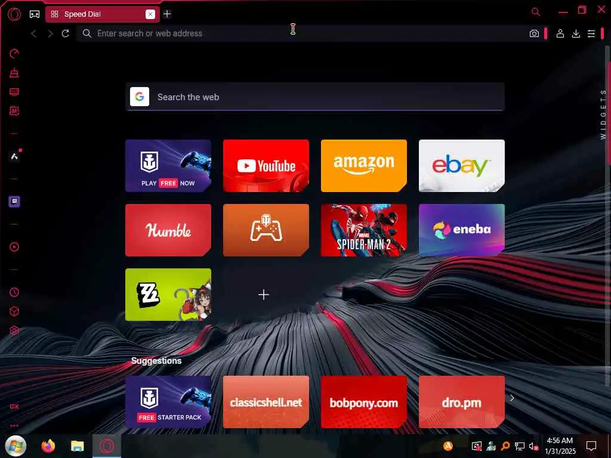Open sidebar three-dots more options

pyautogui.click(x=14, y=426)
